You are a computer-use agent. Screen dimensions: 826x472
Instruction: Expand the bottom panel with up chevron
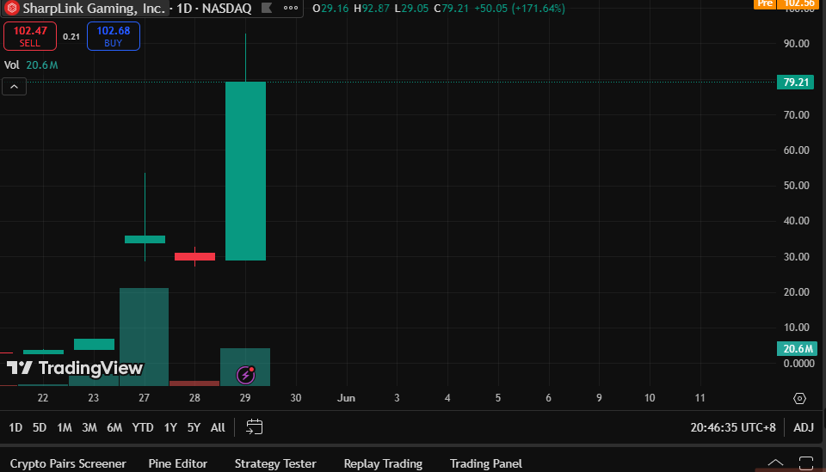pos(775,463)
